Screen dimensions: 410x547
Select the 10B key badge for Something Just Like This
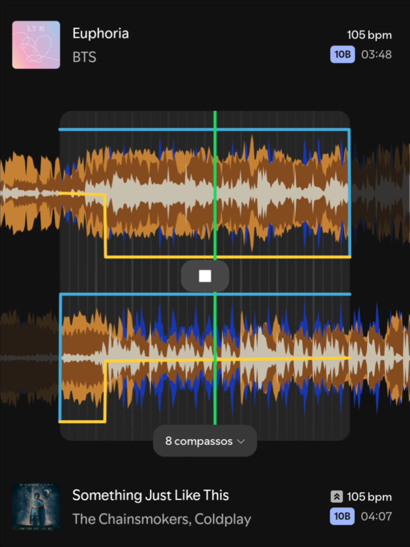point(342,516)
